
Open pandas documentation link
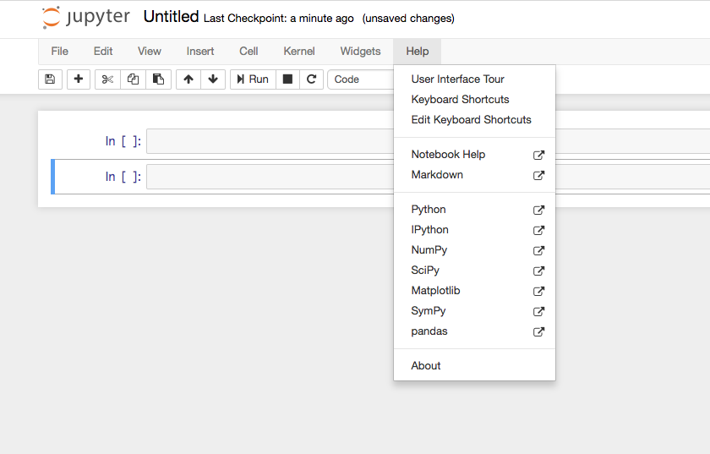point(474,331)
